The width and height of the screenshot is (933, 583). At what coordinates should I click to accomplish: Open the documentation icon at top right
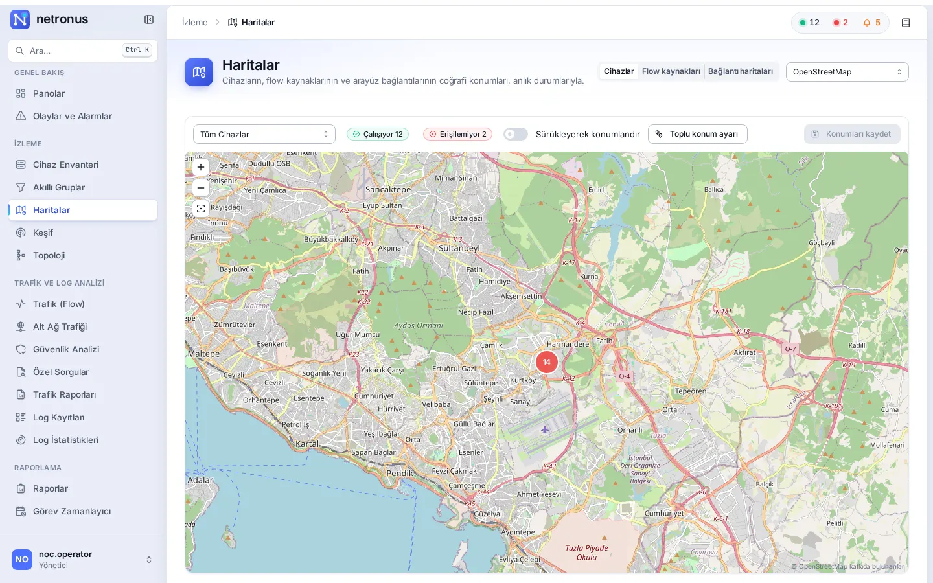[906, 23]
